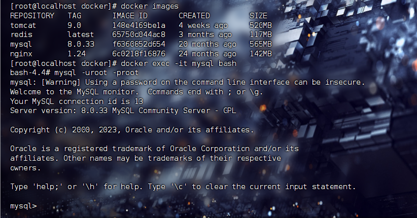Click the "Type 'help;'" hint line
This screenshot has height=218, width=417.
(183, 187)
